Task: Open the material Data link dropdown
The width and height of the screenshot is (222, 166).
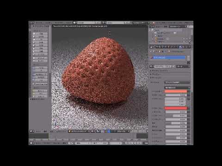Action: pos(183,66)
